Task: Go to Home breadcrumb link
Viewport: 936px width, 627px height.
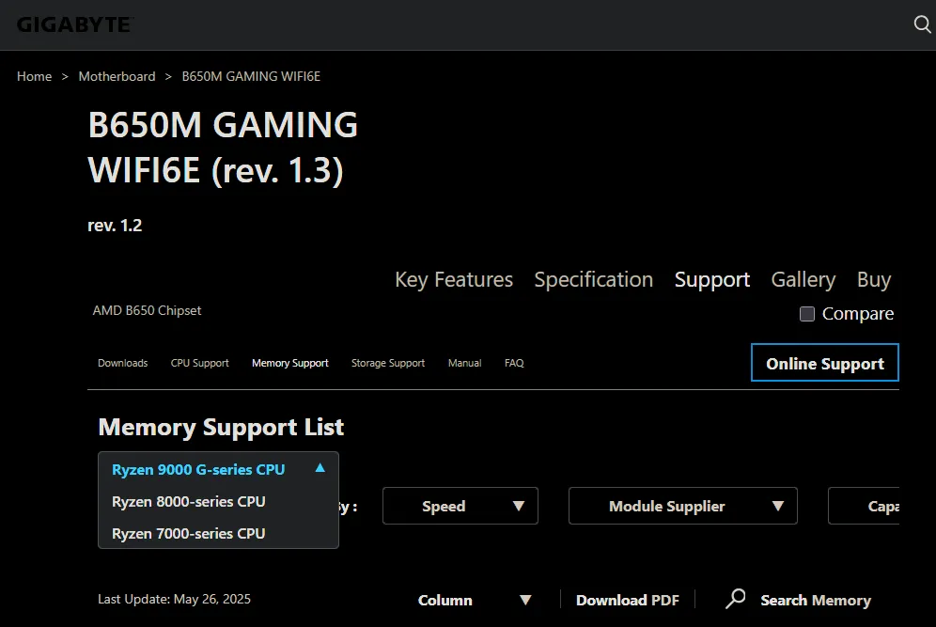Action: click(34, 76)
